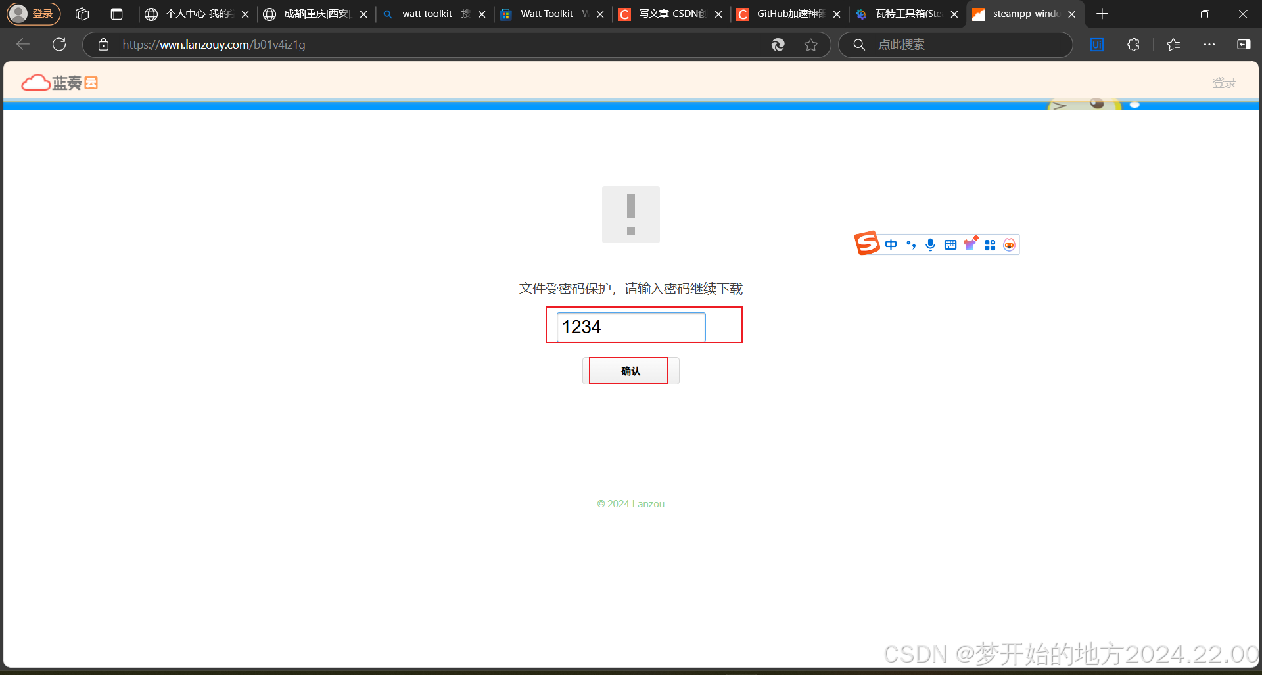The width and height of the screenshot is (1262, 675).
Task: Toggle Chinese/English input mode
Action: (x=891, y=244)
